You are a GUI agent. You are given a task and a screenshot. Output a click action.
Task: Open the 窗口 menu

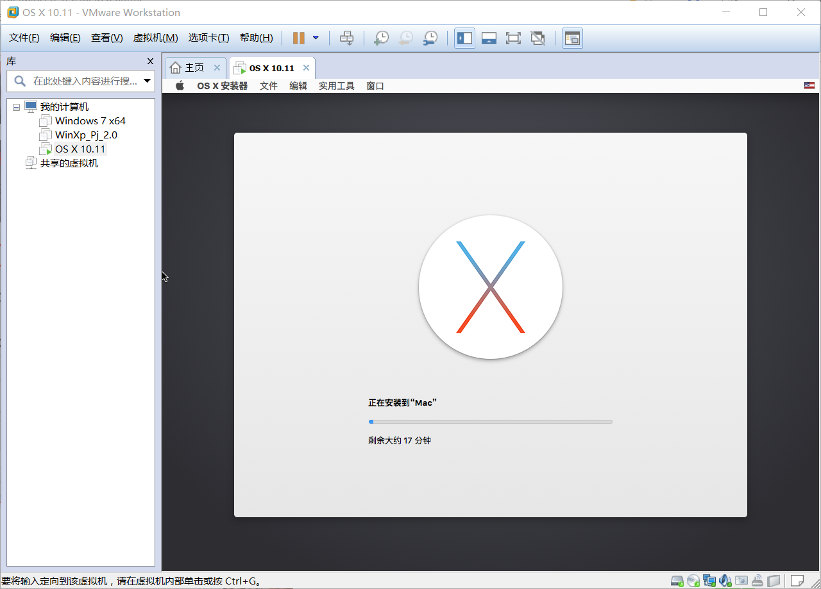pyautogui.click(x=375, y=86)
